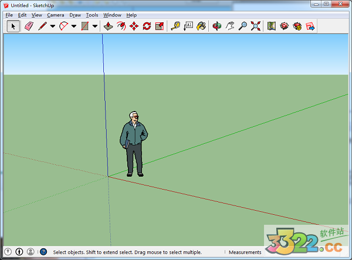Choose the Paint Bucket tool
Viewport: 352px width, 260px height.
[201, 26]
